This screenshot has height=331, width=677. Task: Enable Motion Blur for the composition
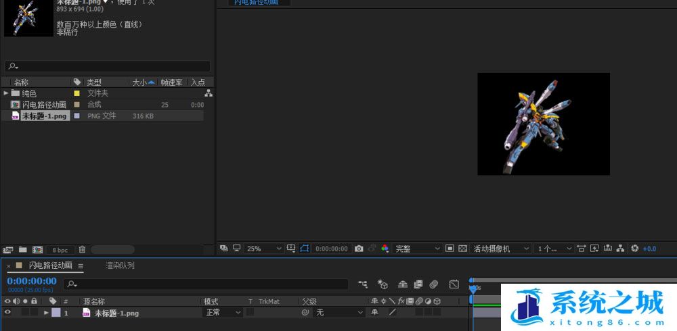coord(434,284)
